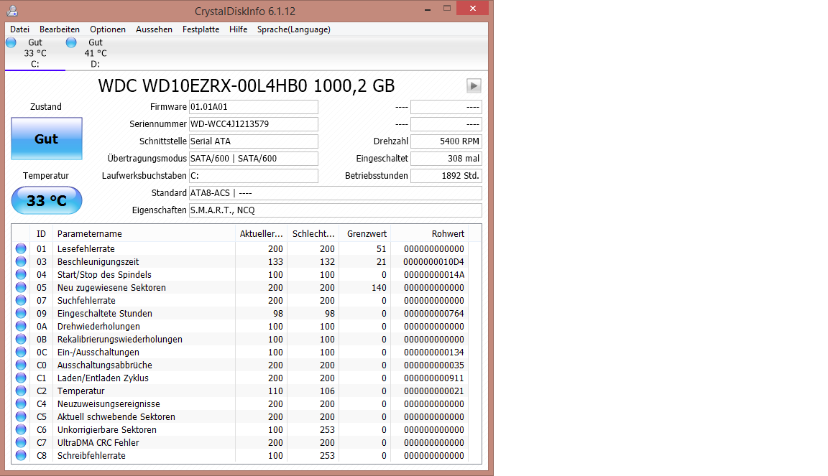Click status orb for Laden/Entladen Zyklus row
Viewport: 828px width, 476px height.
pos(21,378)
